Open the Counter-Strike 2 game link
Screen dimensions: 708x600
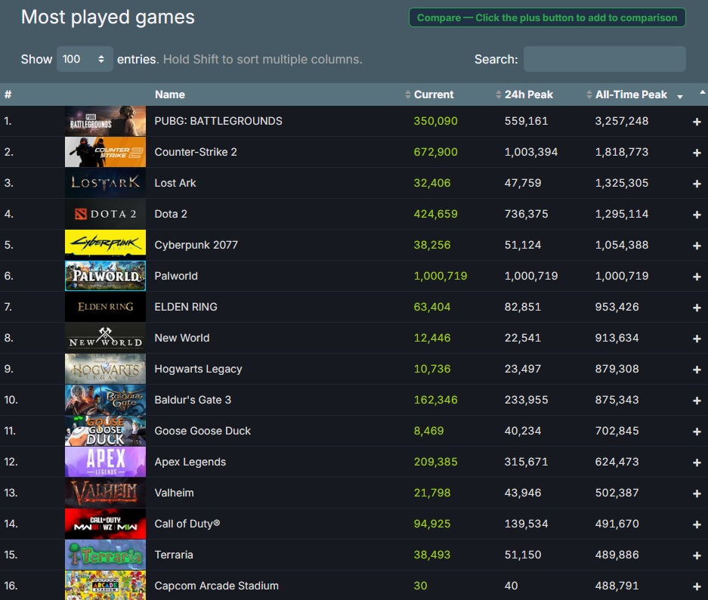click(x=196, y=152)
